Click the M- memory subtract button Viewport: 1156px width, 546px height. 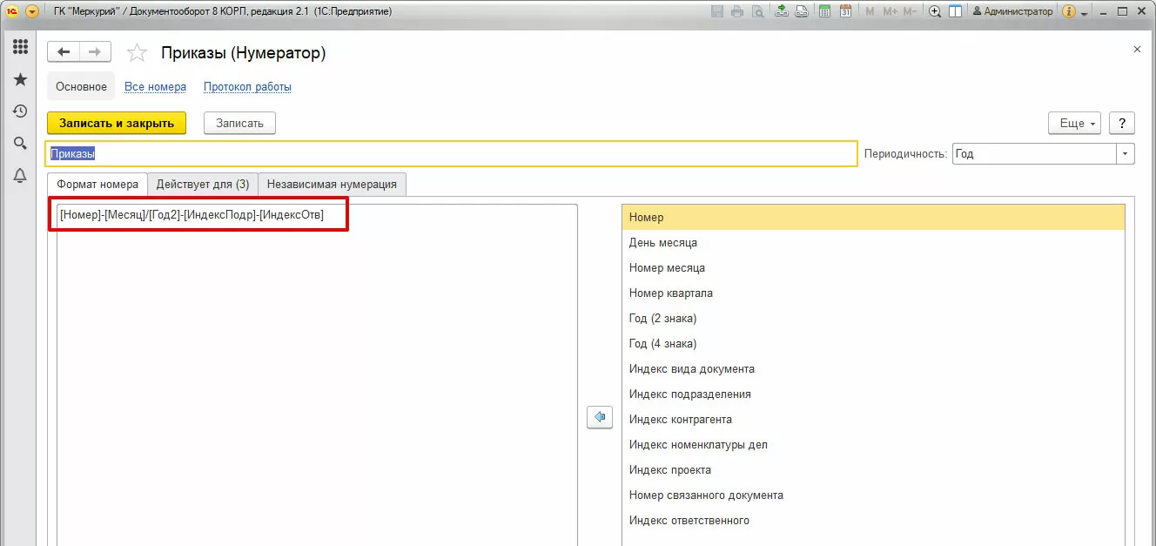(911, 12)
